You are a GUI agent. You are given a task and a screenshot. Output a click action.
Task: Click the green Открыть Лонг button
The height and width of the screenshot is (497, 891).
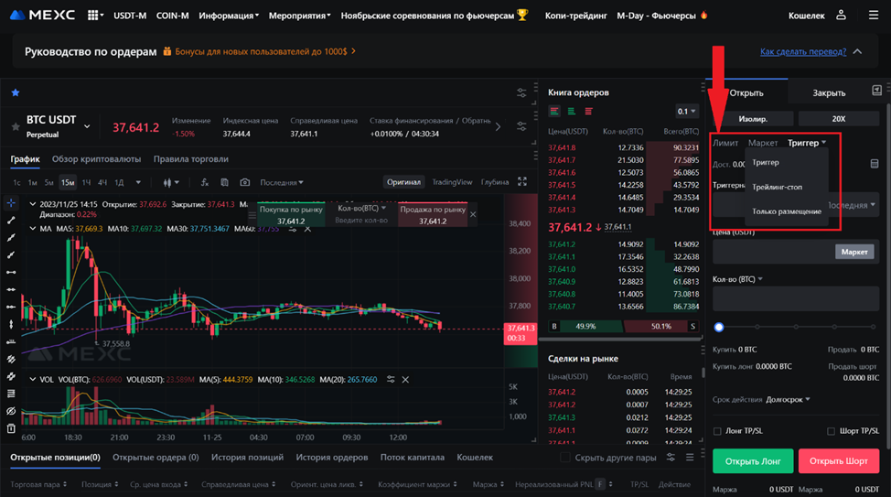click(753, 460)
